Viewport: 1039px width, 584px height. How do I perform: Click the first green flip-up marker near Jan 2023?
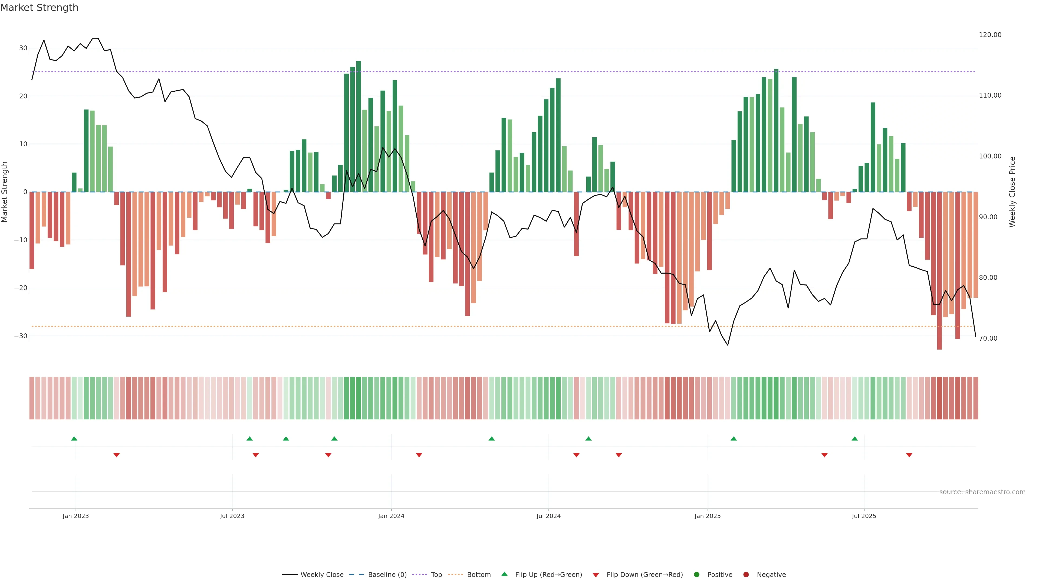click(x=74, y=439)
